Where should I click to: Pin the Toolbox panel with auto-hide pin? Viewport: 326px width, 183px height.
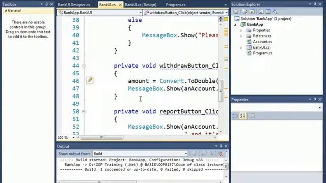pos(47,4)
